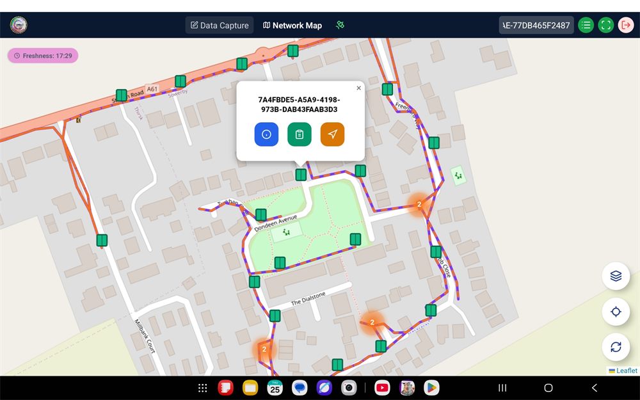Tap the Android home button
Image resolution: width=640 pixels, height=400 pixels.
point(548,388)
